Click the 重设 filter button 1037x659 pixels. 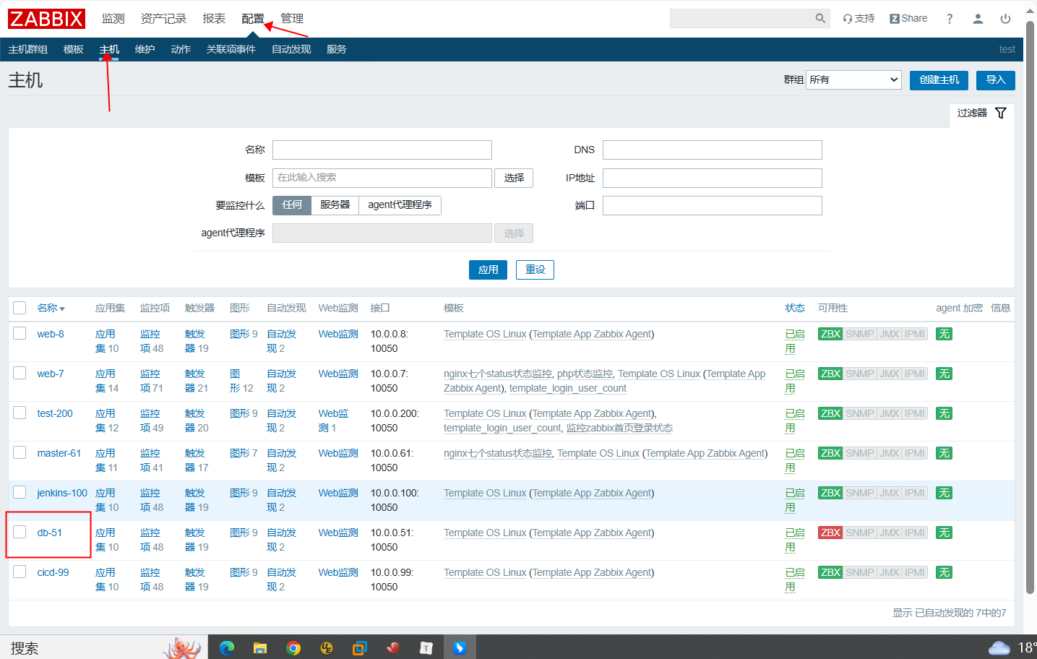click(535, 270)
